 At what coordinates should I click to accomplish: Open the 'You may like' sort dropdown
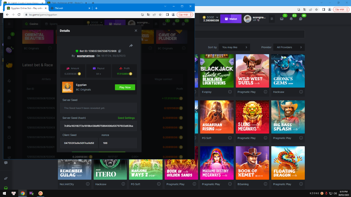coord(234,47)
